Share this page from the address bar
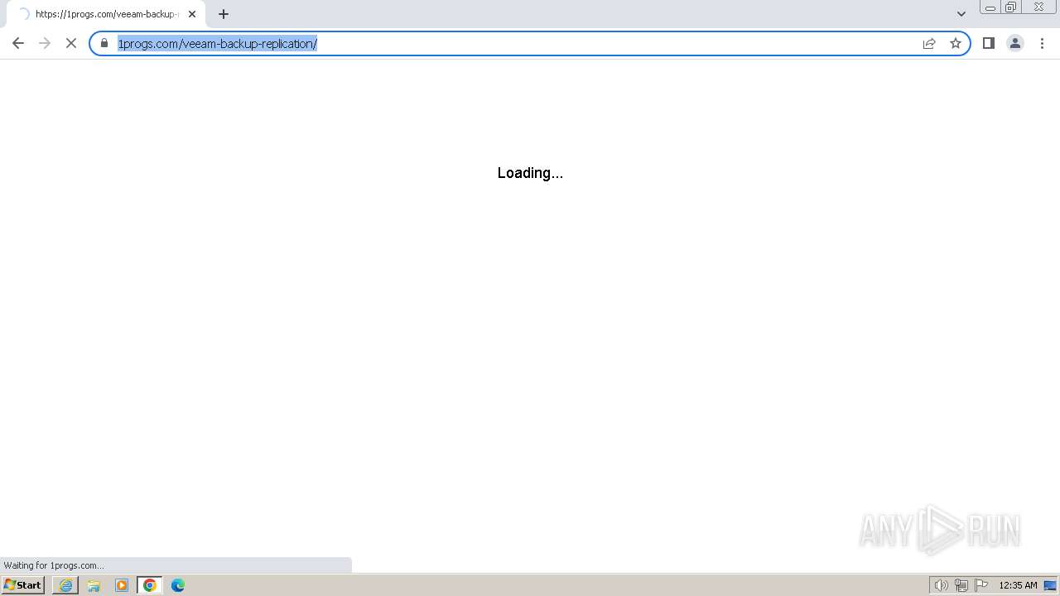This screenshot has height=596, width=1060. 929,43
